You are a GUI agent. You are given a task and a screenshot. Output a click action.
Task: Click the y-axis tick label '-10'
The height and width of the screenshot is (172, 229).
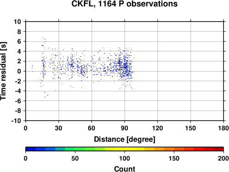tap(16, 121)
